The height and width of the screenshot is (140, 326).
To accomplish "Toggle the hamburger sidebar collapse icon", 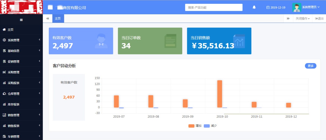I will pyautogui.click(x=21, y=20).
